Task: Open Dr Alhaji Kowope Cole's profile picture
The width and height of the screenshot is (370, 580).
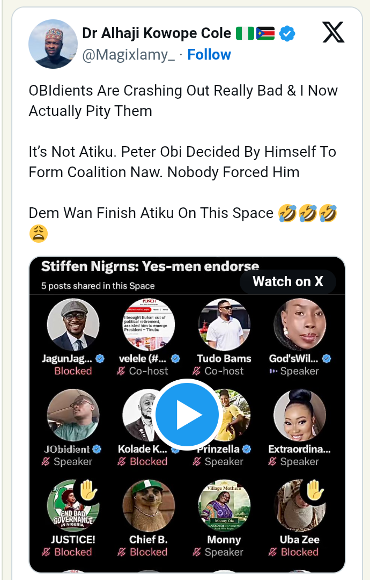Action: pos(53,44)
